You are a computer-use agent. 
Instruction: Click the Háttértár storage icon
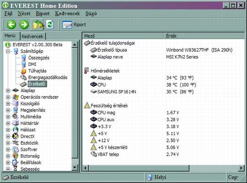coord(16,123)
